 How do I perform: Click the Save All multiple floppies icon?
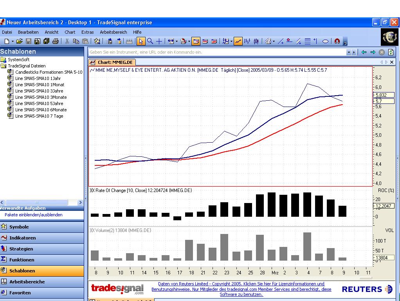coord(47,41)
